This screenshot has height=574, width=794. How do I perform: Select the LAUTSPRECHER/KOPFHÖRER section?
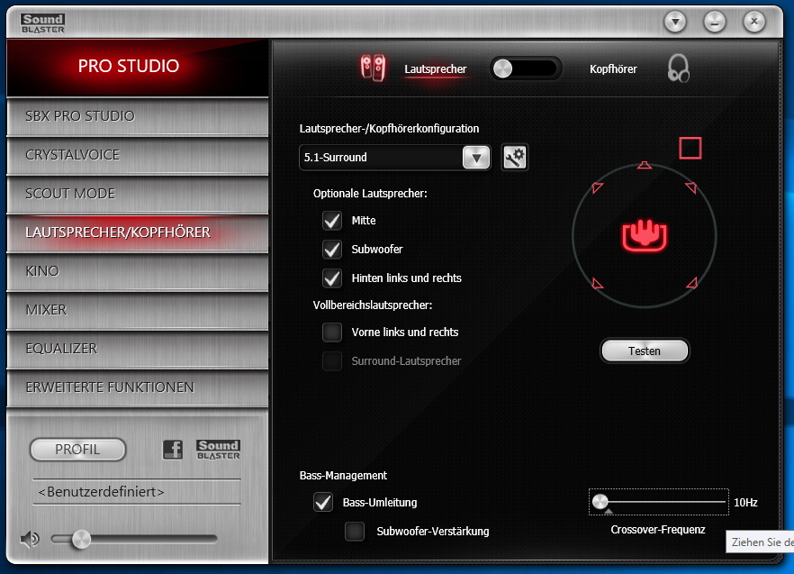pos(137,232)
